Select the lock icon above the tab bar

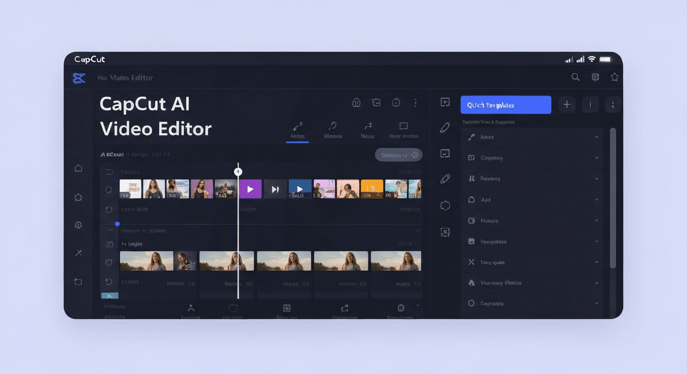356,102
